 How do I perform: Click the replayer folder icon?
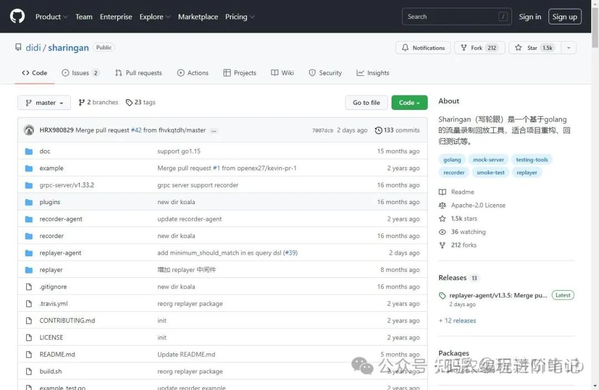coord(29,270)
